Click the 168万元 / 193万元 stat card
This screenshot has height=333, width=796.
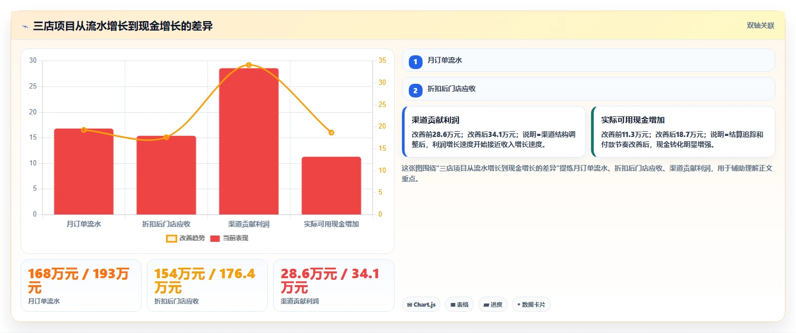pyautogui.click(x=81, y=286)
